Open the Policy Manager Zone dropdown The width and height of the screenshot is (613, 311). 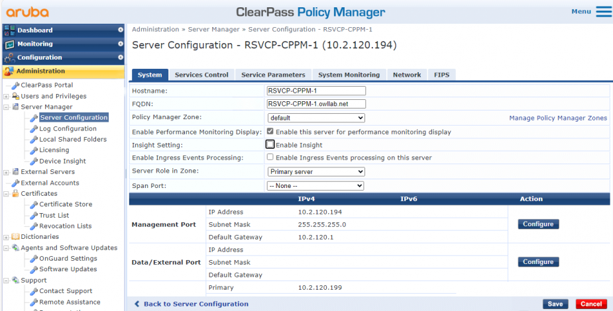pos(316,118)
